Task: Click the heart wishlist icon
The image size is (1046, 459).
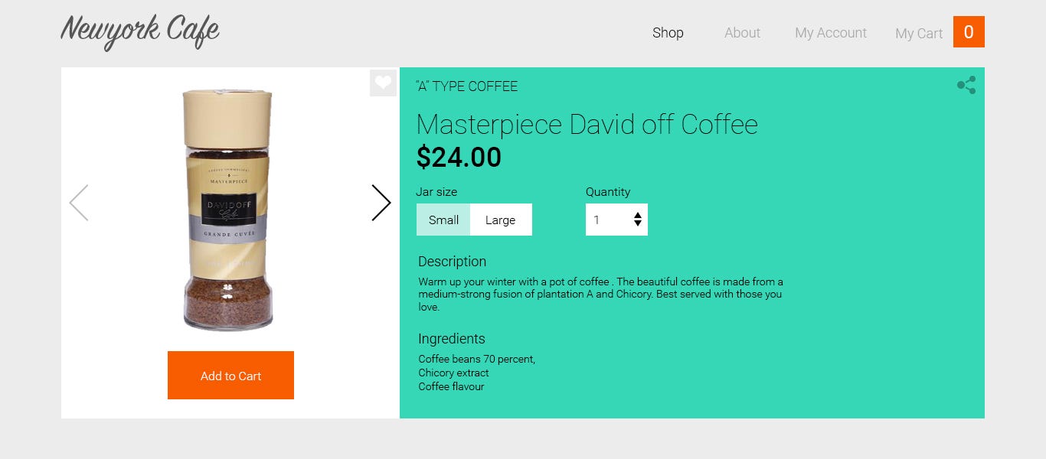Action: tap(383, 83)
